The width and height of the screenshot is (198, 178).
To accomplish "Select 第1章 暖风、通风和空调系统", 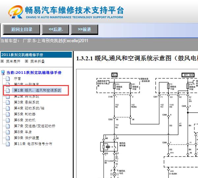I will pyautogui.click(x=37, y=90).
